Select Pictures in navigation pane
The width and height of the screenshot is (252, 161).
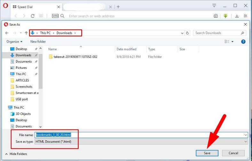(21, 68)
